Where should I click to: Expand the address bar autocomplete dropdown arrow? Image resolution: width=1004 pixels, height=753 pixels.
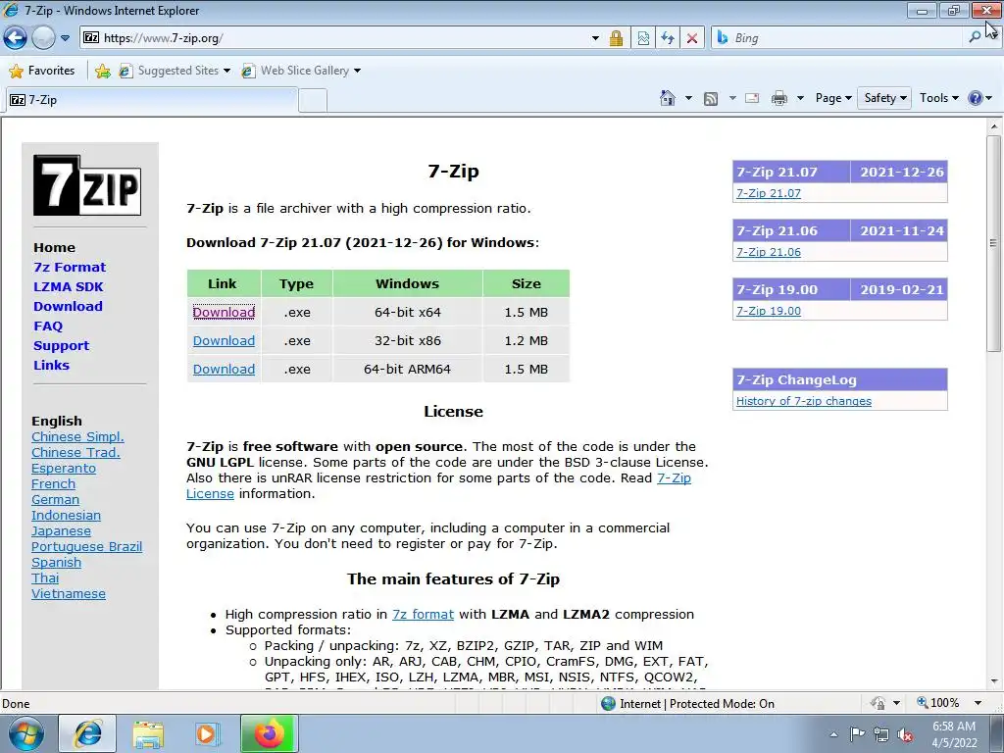(595, 38)
